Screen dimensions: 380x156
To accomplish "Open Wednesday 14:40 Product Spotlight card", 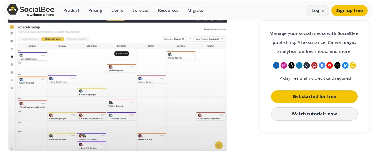I will tap(92, 92).
